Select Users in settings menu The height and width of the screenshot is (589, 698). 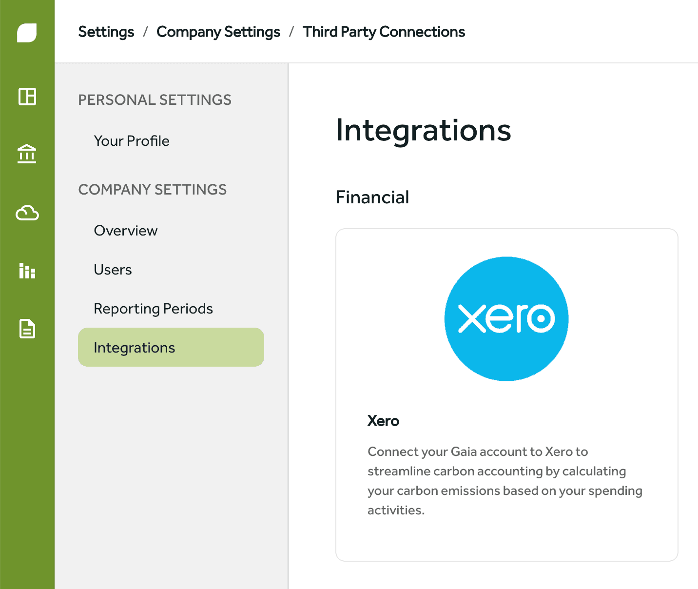tap(113, 270)
